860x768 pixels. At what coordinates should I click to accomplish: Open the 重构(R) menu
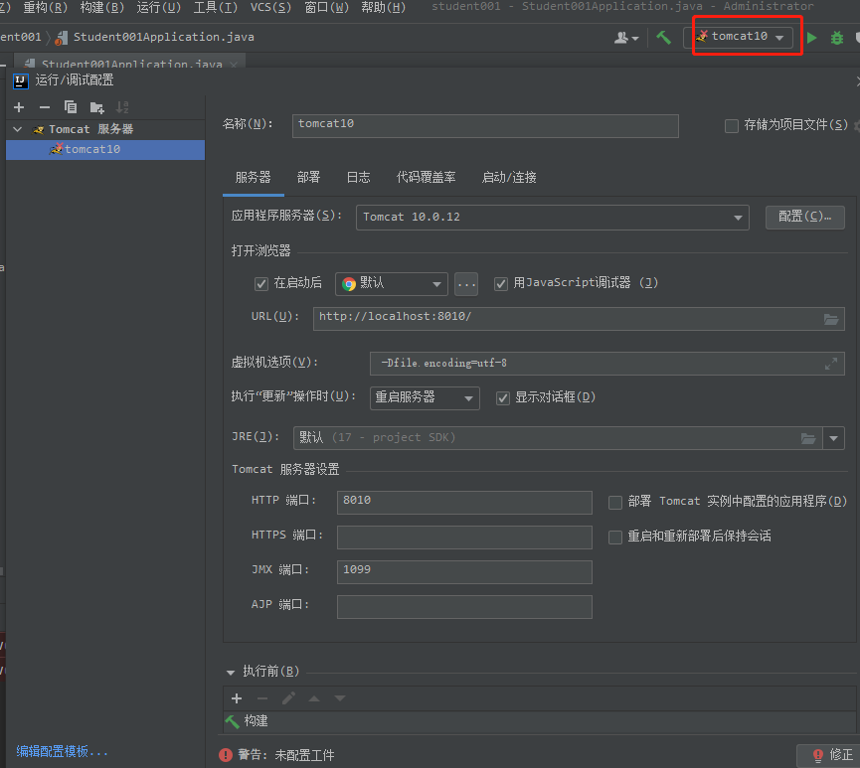[x=45, y=8]
